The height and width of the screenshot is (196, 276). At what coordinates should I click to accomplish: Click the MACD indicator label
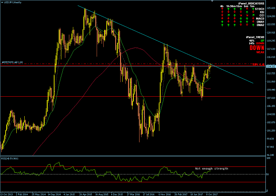click(x=260, y=19)
